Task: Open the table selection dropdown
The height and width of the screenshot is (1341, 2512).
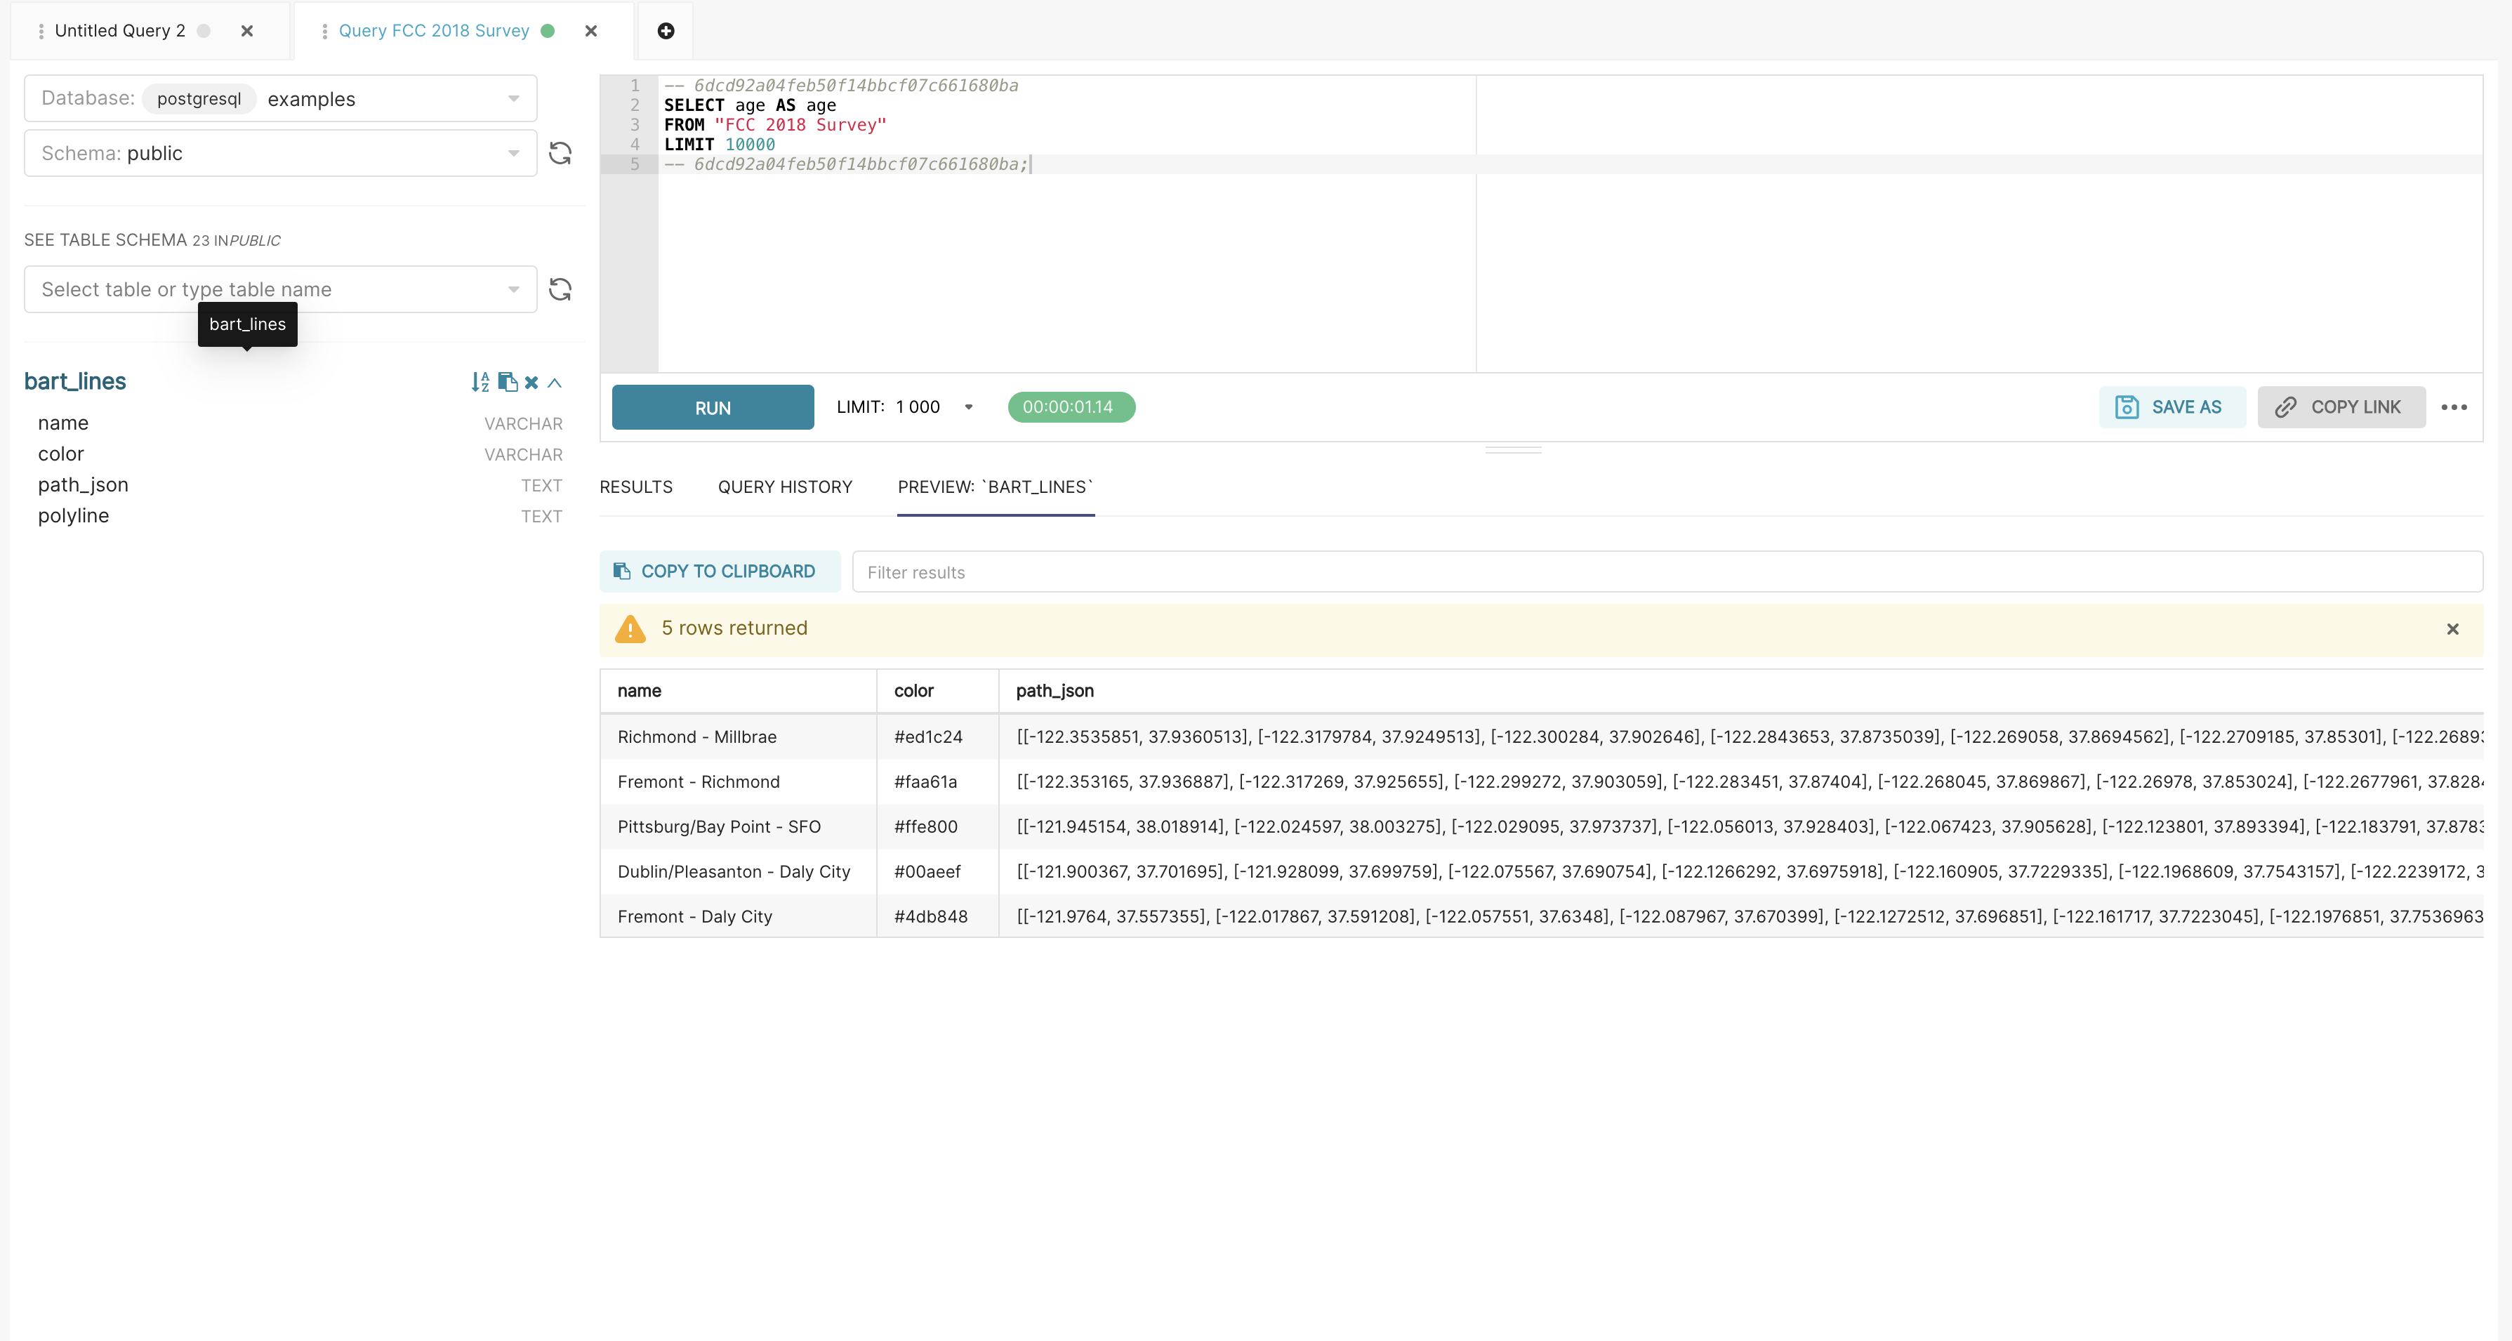Action: pos(514,289)
